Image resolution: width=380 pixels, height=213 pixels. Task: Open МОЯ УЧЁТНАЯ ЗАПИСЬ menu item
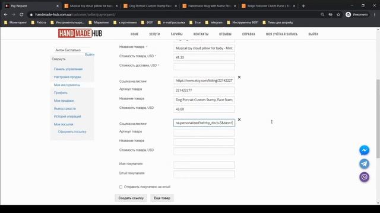(281, 34)
